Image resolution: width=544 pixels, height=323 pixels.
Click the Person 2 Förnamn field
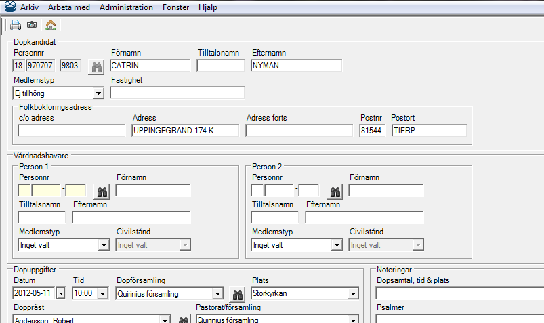pos(385,190)
